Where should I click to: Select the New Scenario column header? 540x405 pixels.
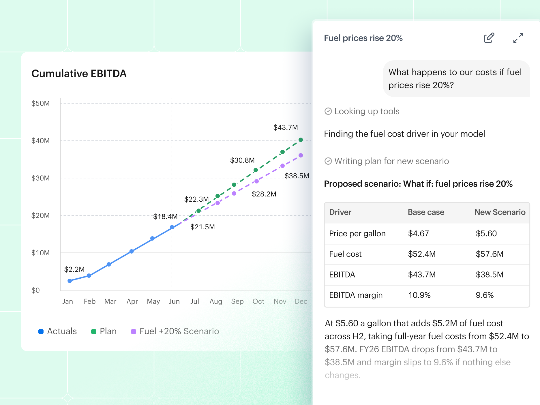tap(500, 212)
